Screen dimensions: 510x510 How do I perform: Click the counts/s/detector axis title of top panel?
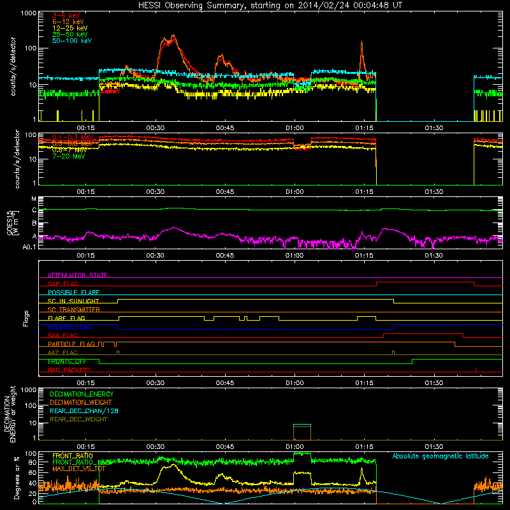(x=13, y=66)
